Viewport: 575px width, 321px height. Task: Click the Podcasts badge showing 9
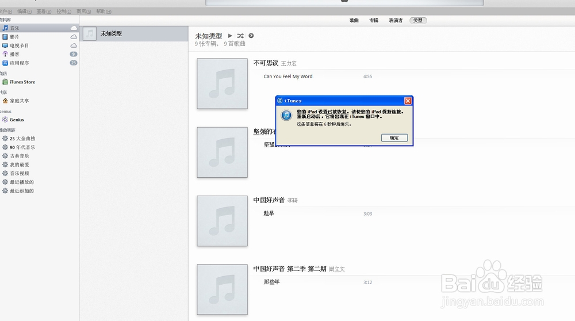[x=74, y=54]
